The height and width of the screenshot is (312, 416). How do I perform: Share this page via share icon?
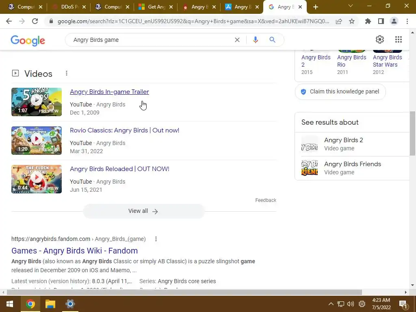coord(339,21)
